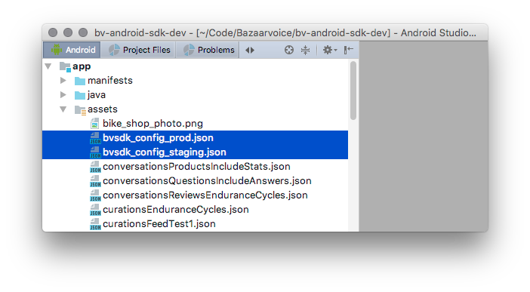Hide the project panel with pin icon
The height and width of the screenshot is (292, 530).
click(x=349, y=50)
